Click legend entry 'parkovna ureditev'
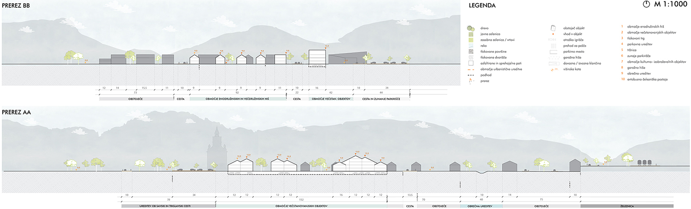Screen dimensions: 691x209 (641, 45)
